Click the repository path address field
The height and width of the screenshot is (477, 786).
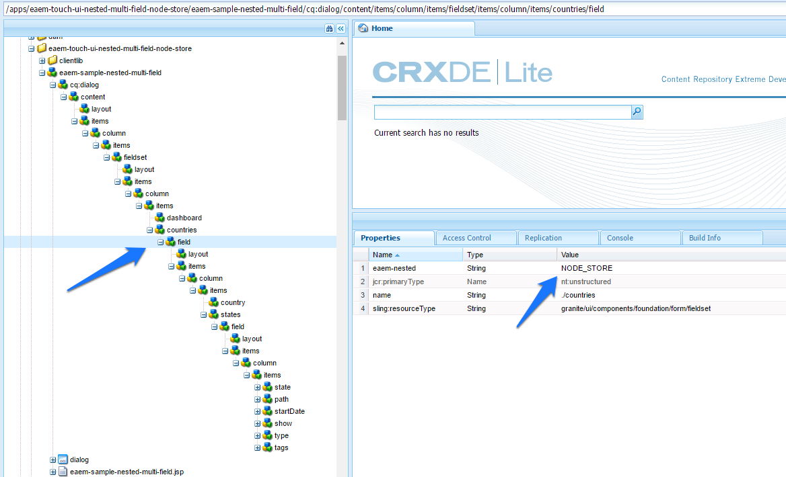(x=393, y=9)
